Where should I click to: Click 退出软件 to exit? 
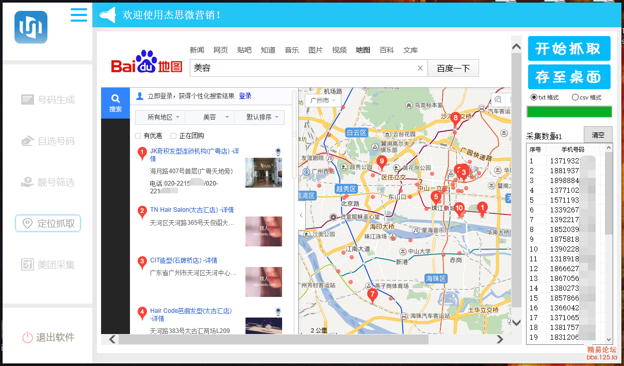48,337
